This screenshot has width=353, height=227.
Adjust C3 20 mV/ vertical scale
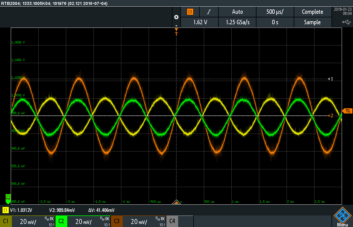coord(139,222)
